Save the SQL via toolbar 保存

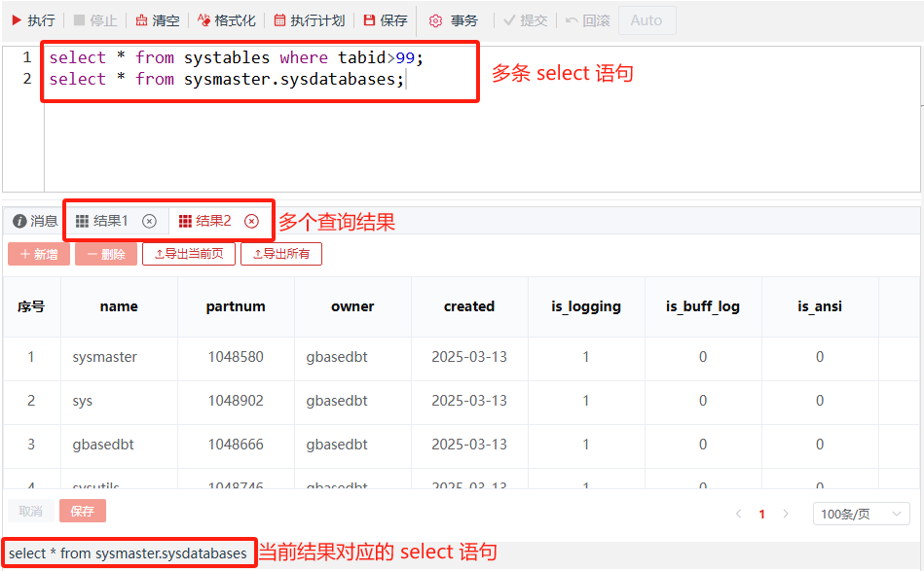tap(386, 20)
